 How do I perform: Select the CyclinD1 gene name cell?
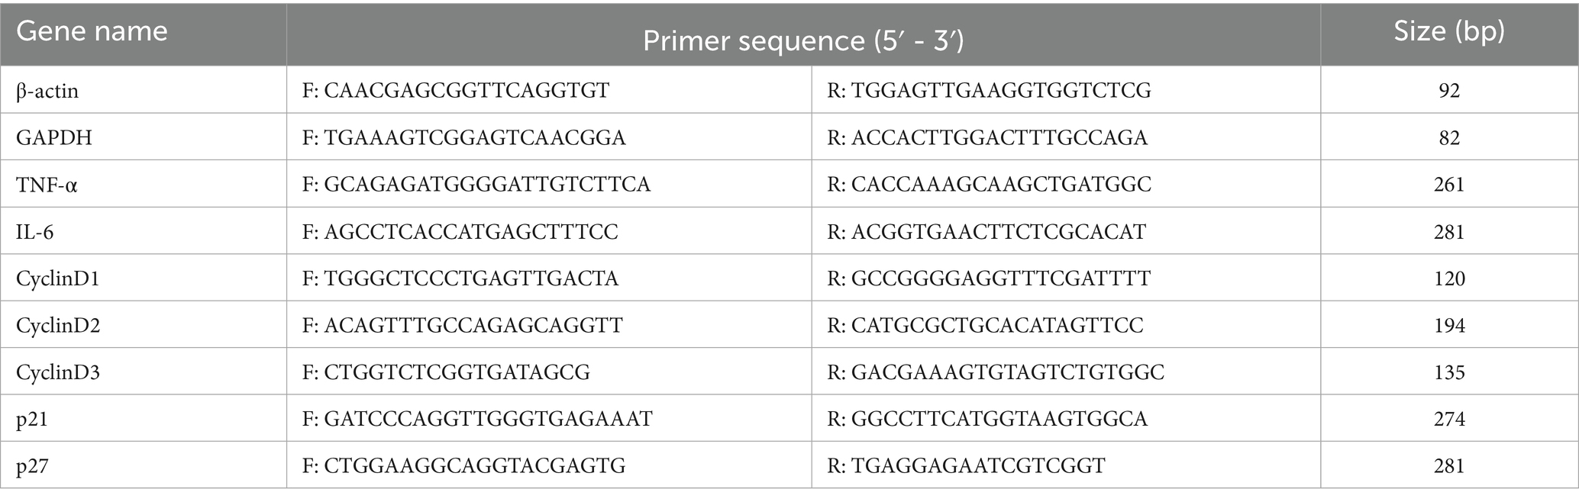click(58, 278)
